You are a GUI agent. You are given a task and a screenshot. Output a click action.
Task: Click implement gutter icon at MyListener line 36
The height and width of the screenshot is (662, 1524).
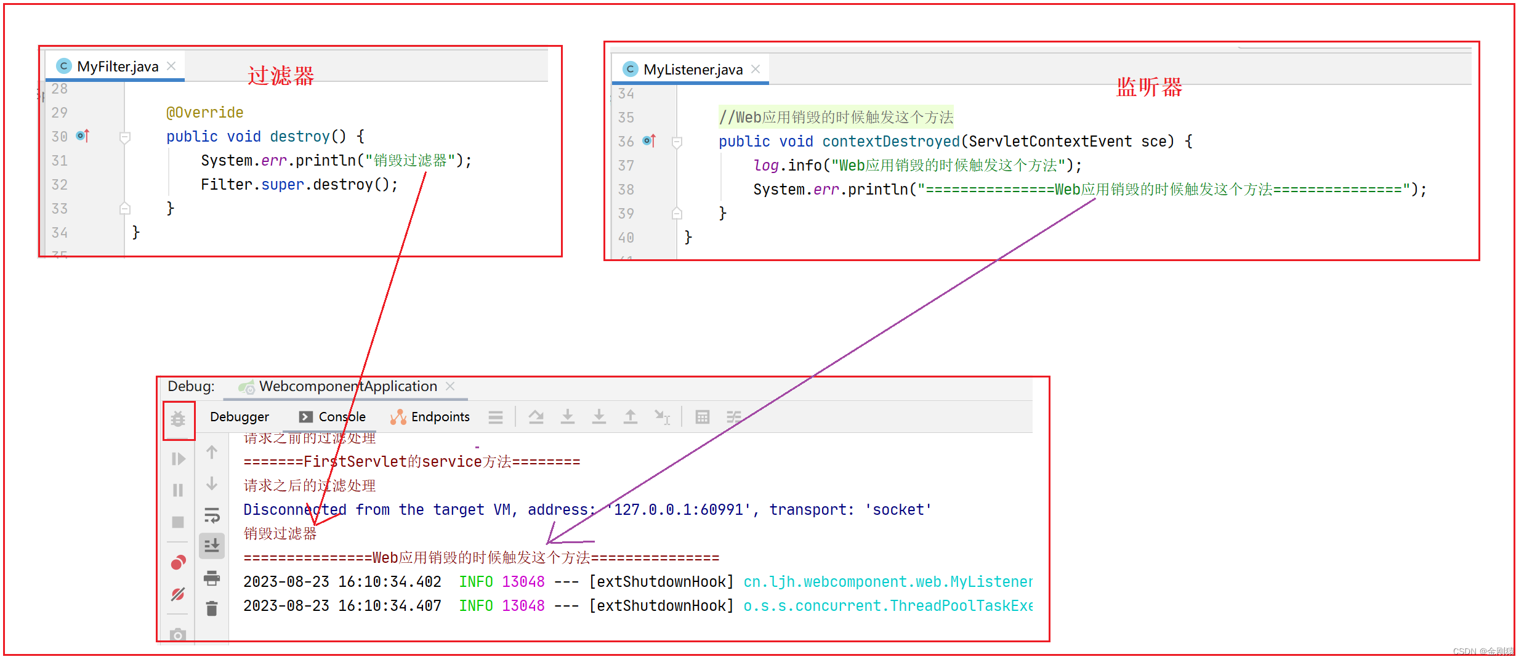(x=650, y=140)
